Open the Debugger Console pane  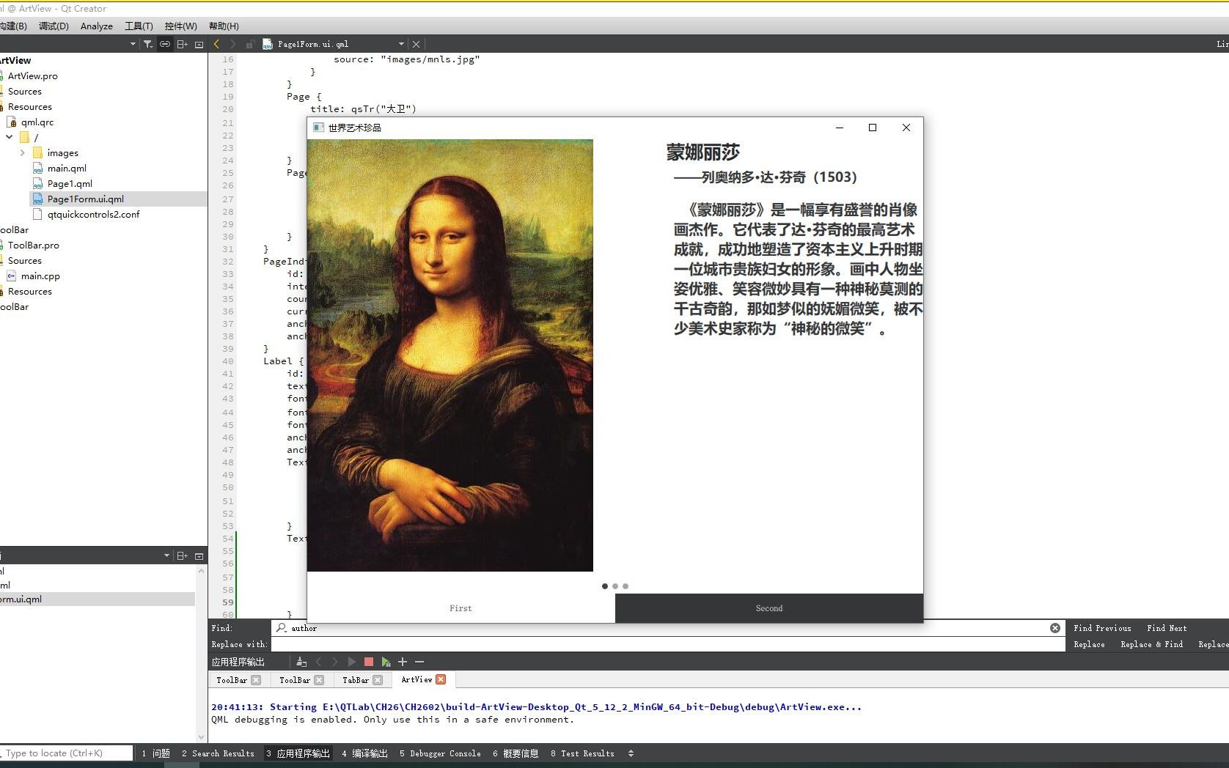440,753
